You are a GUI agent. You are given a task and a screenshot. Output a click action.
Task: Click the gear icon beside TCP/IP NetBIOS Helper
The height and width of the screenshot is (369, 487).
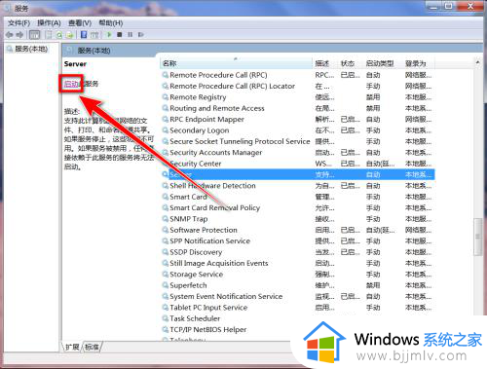(x=166, y=329)
